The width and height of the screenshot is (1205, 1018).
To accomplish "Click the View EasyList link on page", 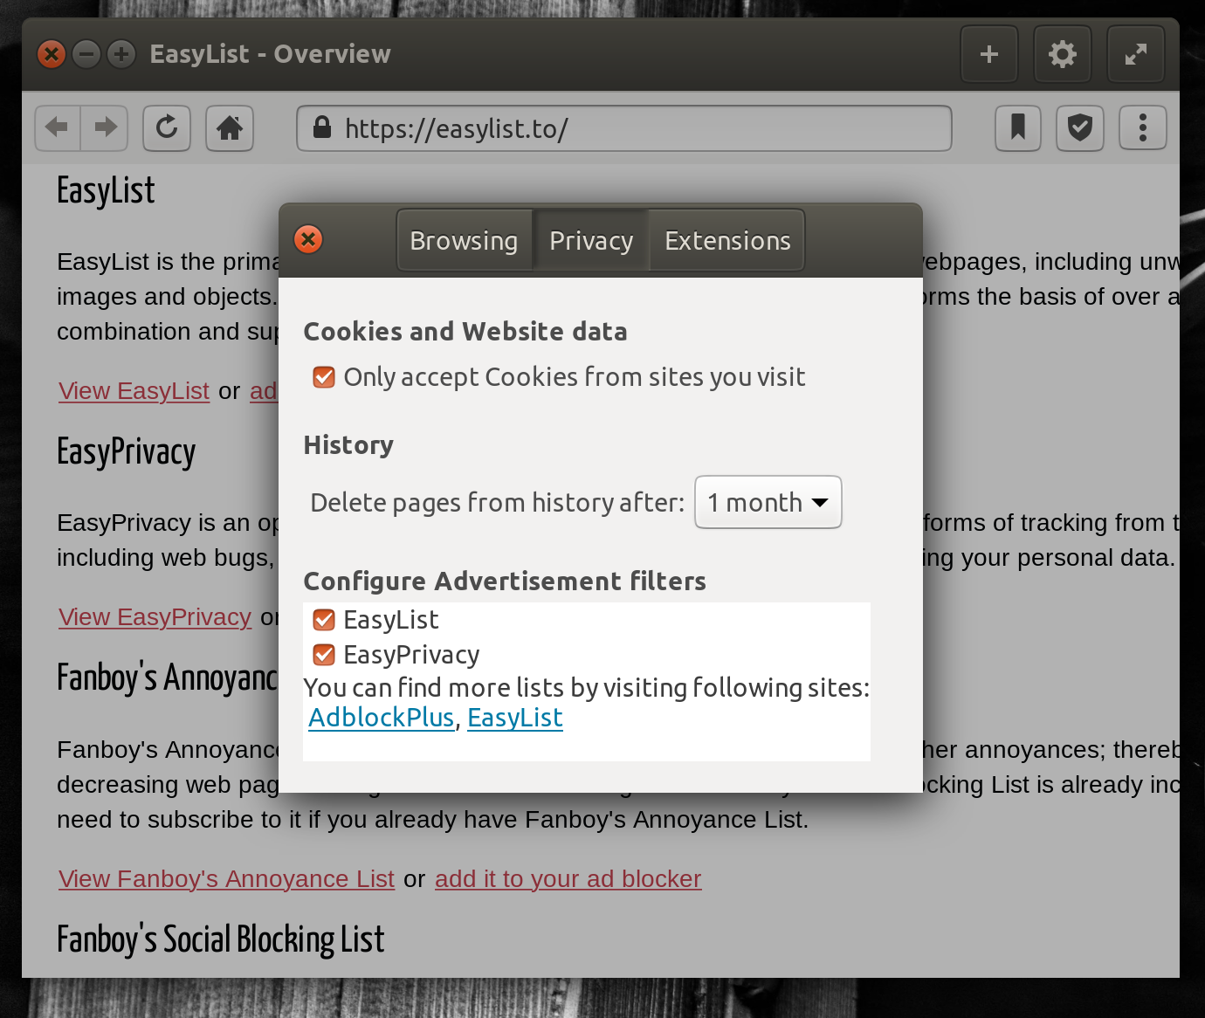I will (x=134, y=391).
